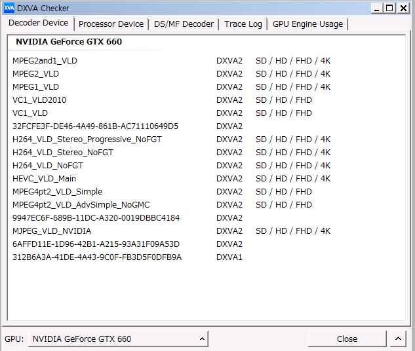Click the DXVA Checker app icon in title bar

tap(9, 9)
